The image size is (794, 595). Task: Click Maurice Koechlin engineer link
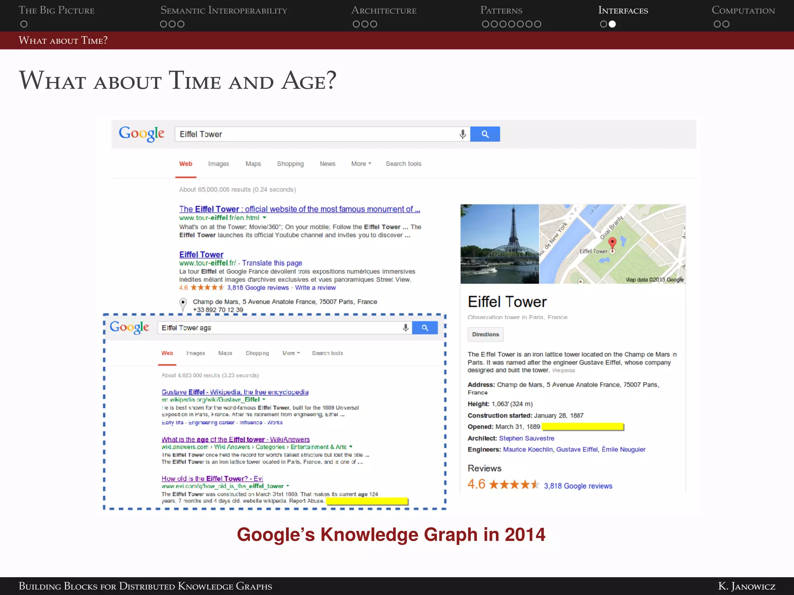click(528, 449)
